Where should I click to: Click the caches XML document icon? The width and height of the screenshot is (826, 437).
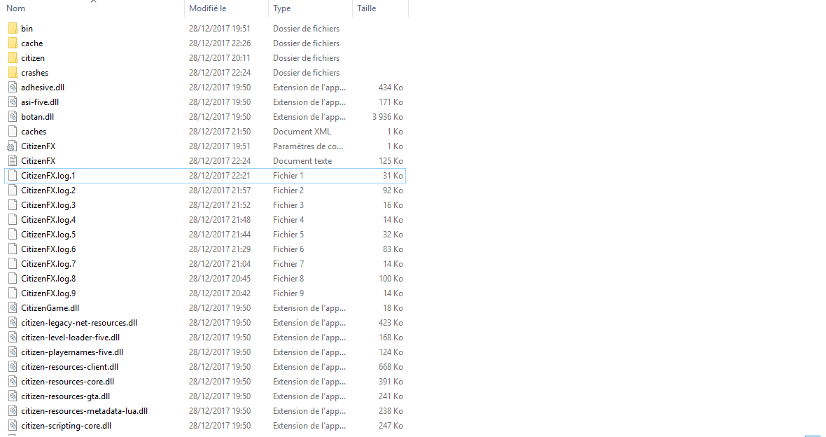tap(13, 132)
